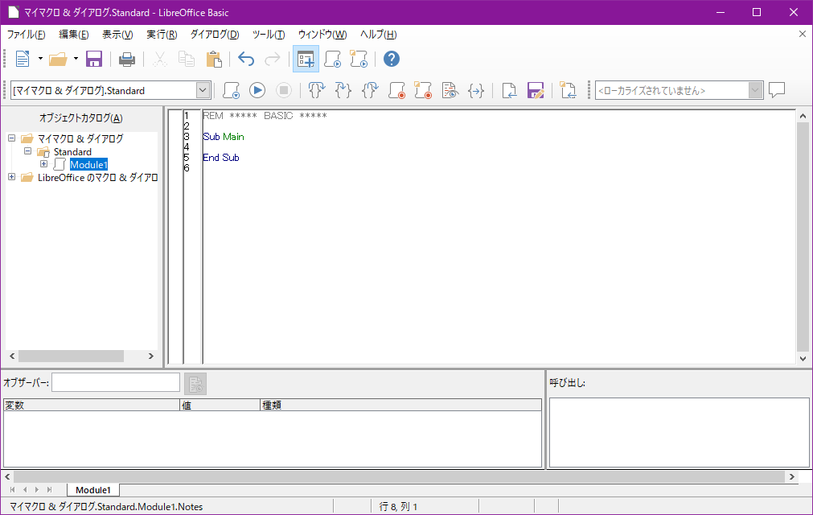Toggle the Enable Watch icon
Image resolution: width=813 pixels, height=515 pixels.
[x=450, y=91]
